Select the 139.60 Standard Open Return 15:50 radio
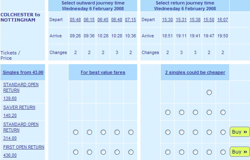This screenshot has width=250, height=160. 209,92
